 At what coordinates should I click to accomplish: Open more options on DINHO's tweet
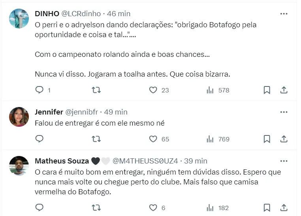[x=284, y=13]
